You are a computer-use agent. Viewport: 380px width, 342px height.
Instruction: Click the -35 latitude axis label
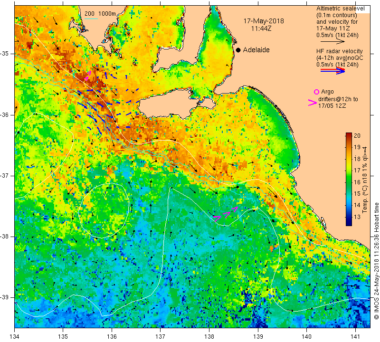click(x=6, y=54)
